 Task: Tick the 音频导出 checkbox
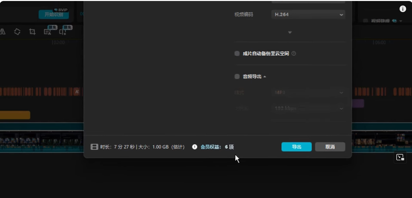237,77
